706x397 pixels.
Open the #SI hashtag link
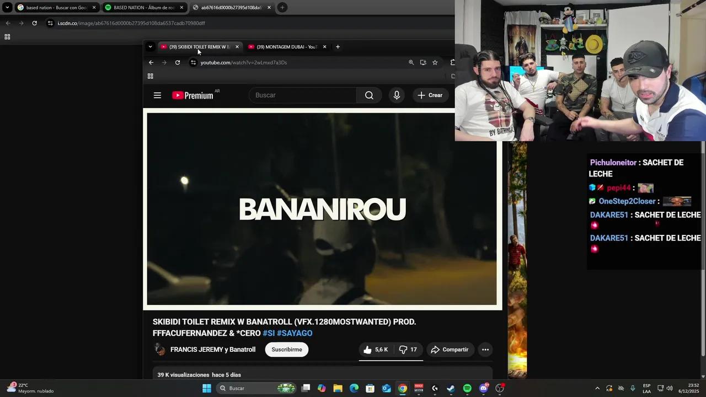(x=269, y=333)
